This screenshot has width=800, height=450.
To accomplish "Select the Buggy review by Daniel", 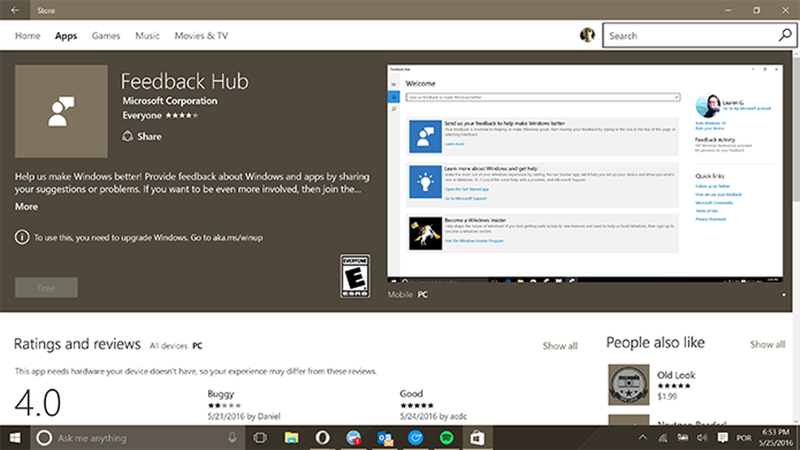I will pyautogui.click(x=244, y=405).
